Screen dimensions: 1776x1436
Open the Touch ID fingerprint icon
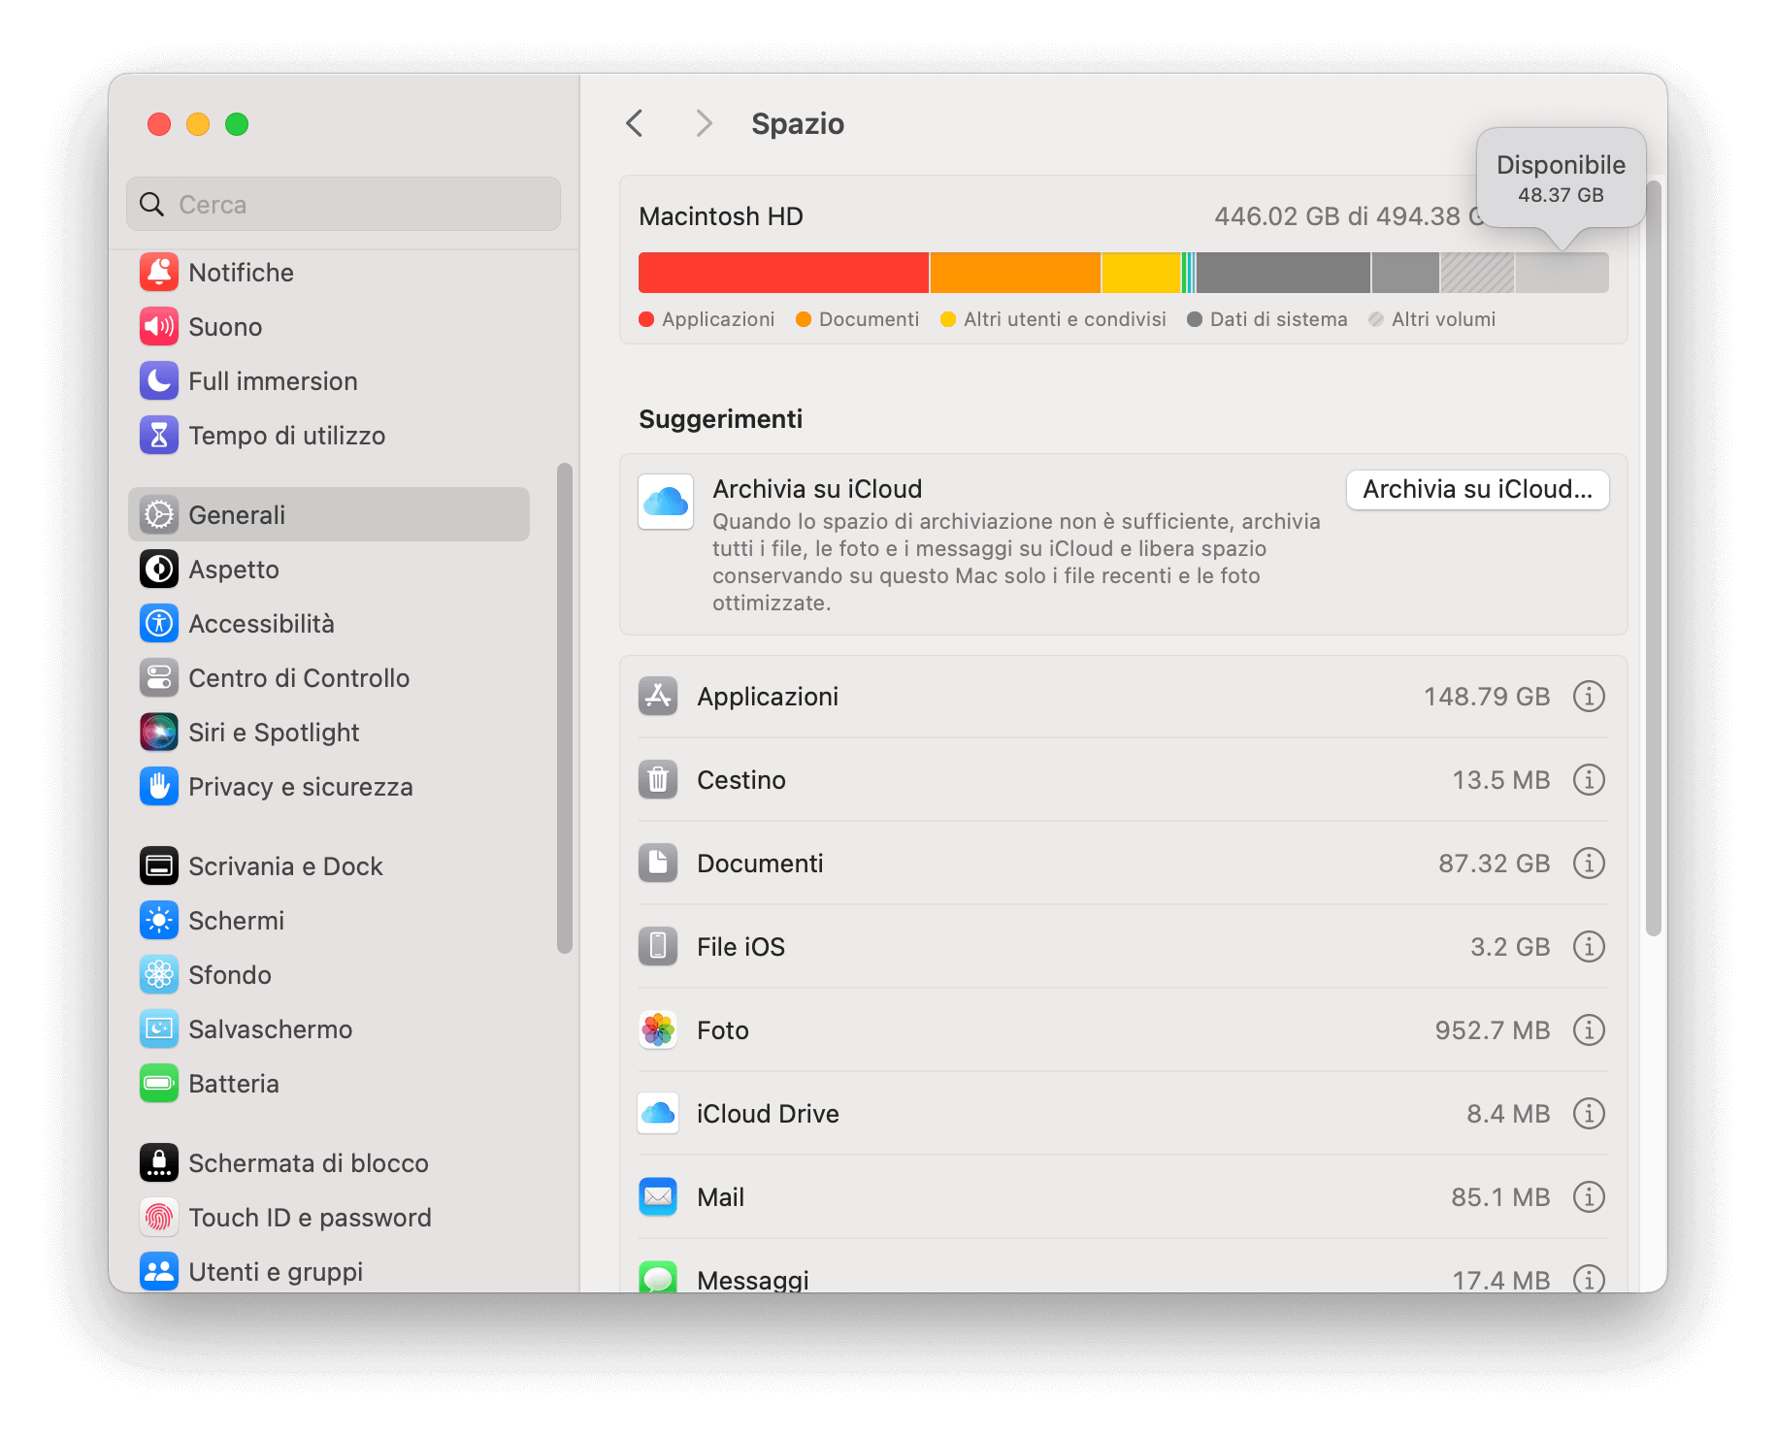point(159,1218)
